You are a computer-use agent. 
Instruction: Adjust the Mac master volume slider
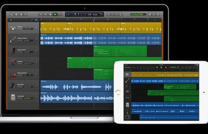[x=139, y=15]
